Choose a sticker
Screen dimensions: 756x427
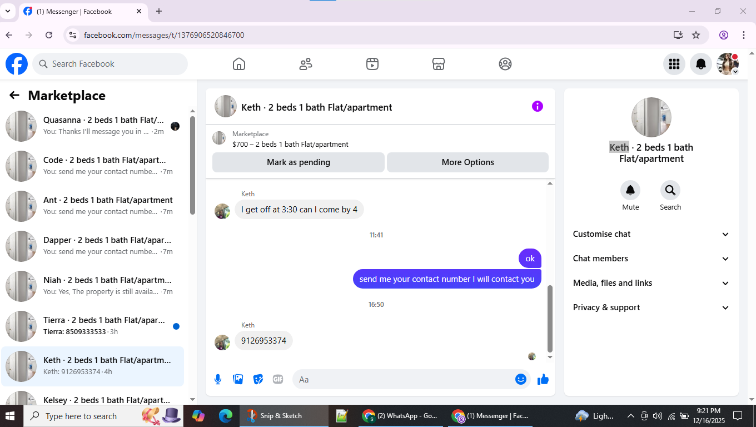pos(258,379)
